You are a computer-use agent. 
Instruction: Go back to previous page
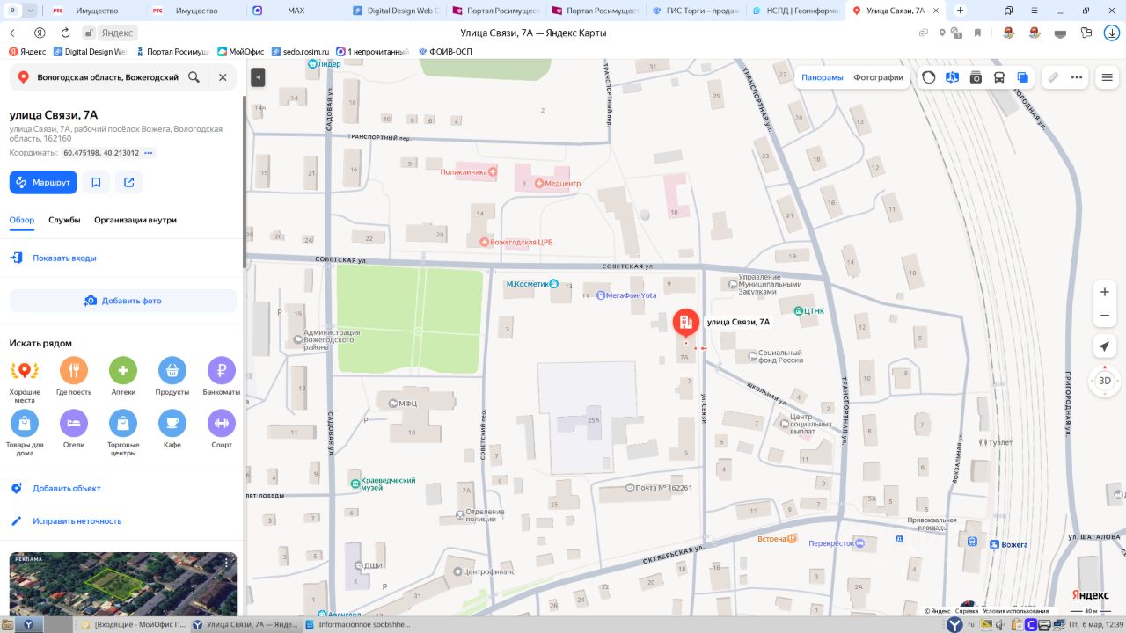14,33
